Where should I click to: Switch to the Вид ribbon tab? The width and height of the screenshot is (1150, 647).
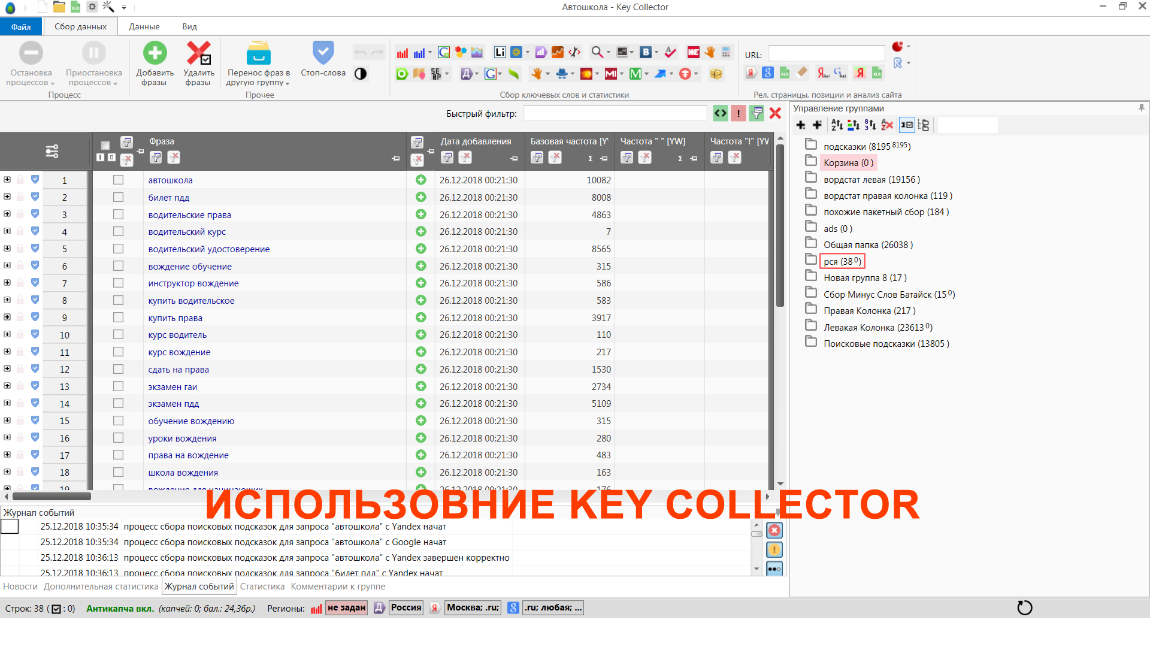(189, 26)
